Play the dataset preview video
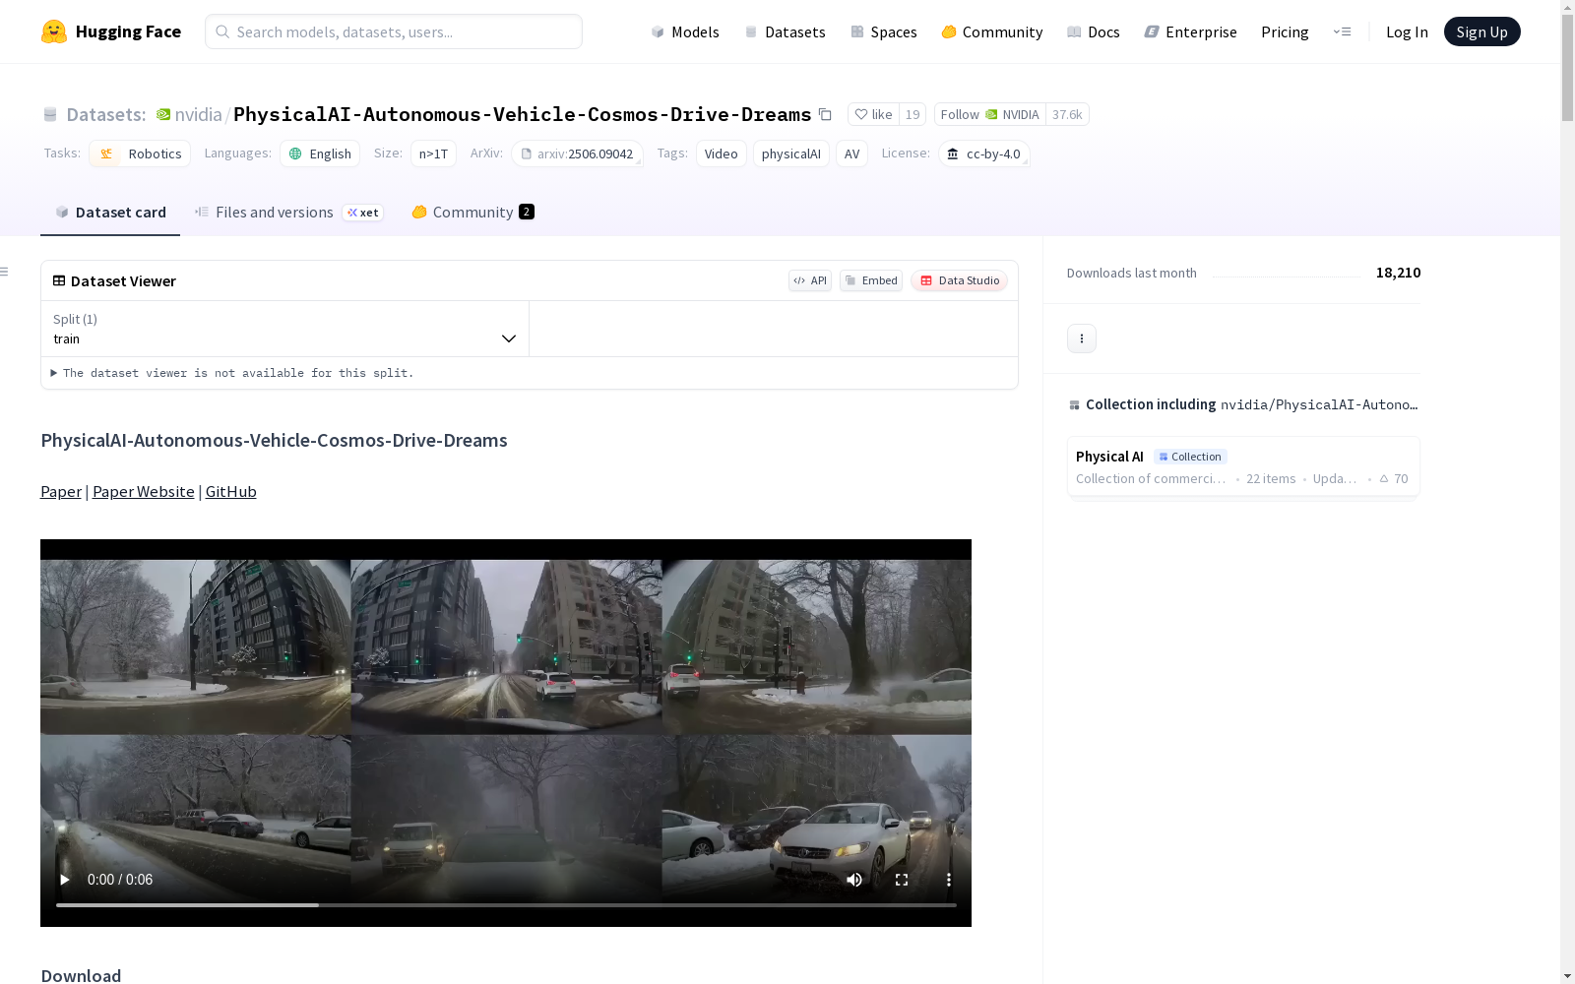The image size is (1575, 984). pos(65,880)
